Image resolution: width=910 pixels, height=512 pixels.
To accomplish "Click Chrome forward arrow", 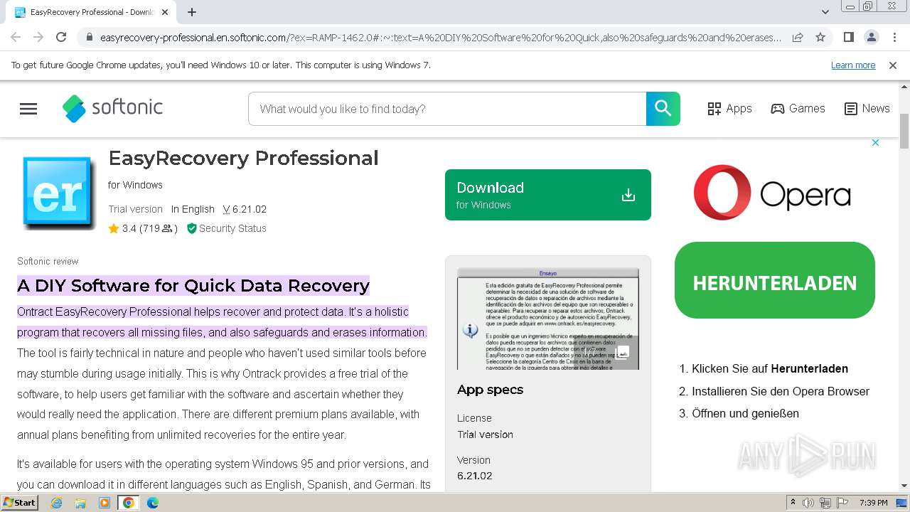I will click(x=38, y=37).
